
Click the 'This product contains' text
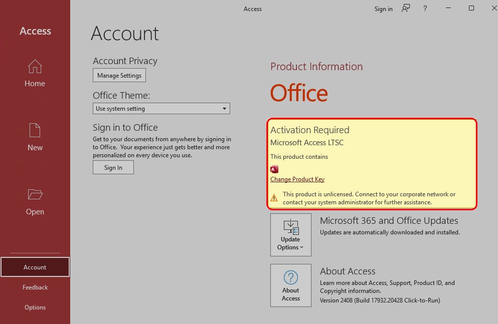point(299,157)
